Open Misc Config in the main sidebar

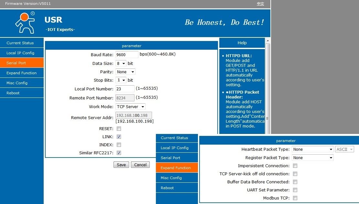point(22,83)
